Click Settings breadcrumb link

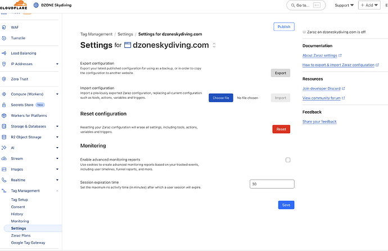(125, 34)
